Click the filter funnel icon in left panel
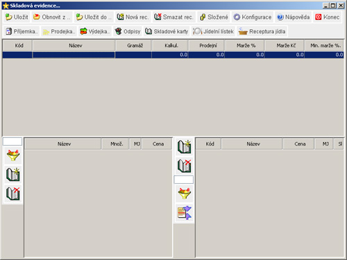 point(13,155)
